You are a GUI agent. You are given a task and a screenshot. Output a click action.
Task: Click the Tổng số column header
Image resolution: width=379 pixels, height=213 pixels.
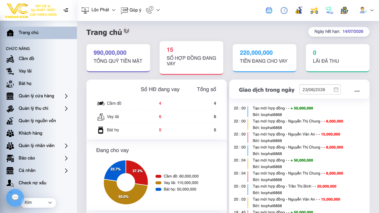207,89
